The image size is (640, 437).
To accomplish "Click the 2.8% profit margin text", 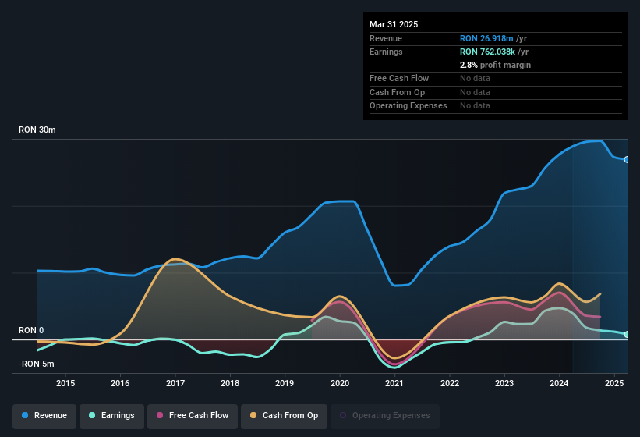I will click(495, 65).
